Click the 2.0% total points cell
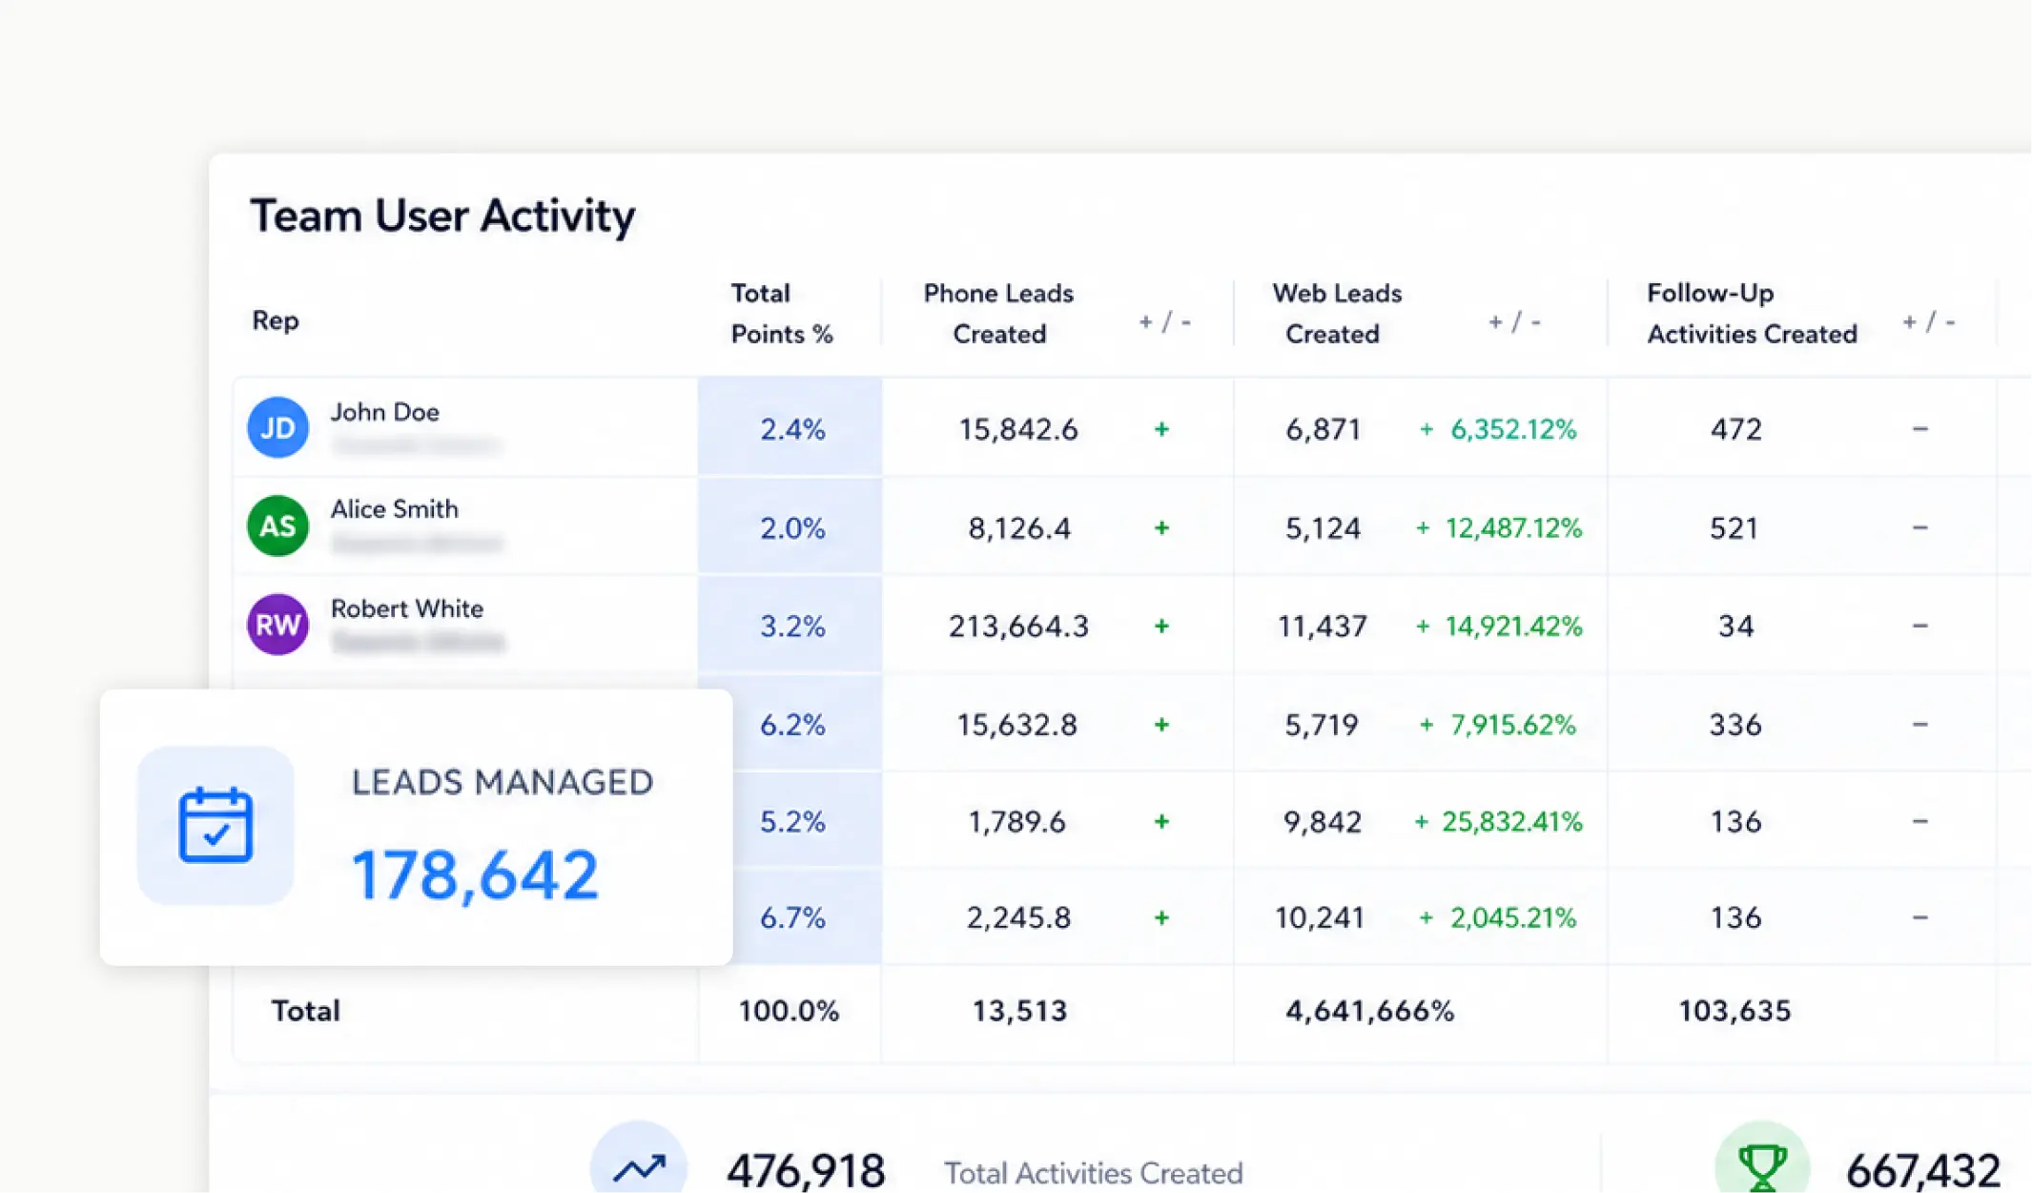 [791, 527]
